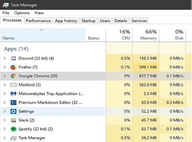Switch to the Performance tab

pyautogui.click(x=38, y=21)
